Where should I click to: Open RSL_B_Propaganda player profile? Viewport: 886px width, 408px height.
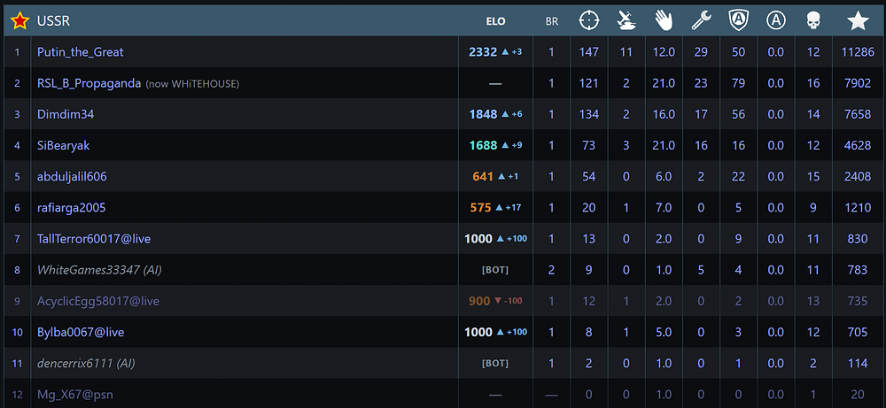point(89,83)
